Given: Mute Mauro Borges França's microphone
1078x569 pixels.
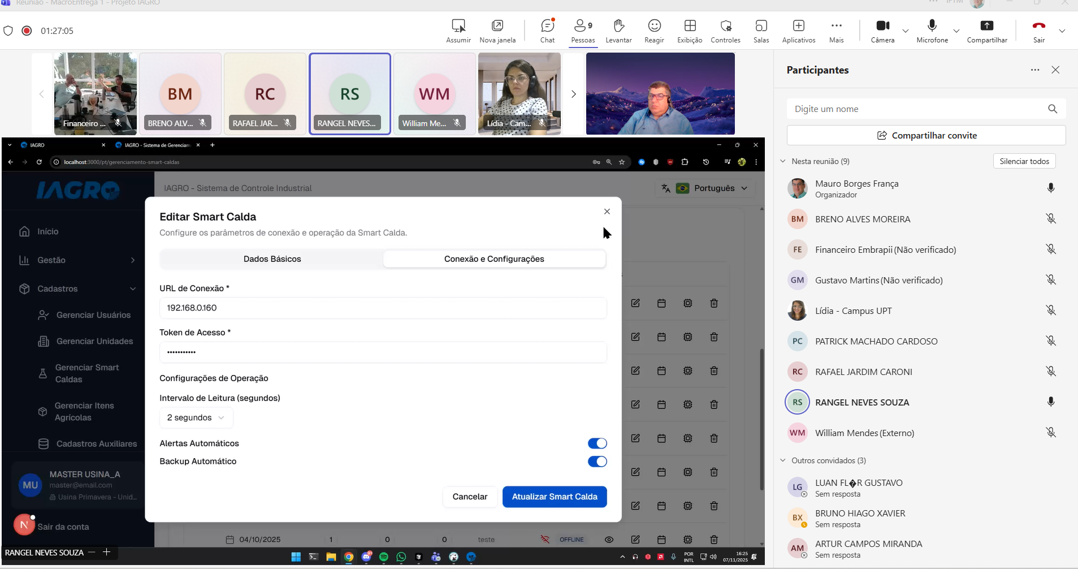Looking at the screenshot, I should [1051, 188].
